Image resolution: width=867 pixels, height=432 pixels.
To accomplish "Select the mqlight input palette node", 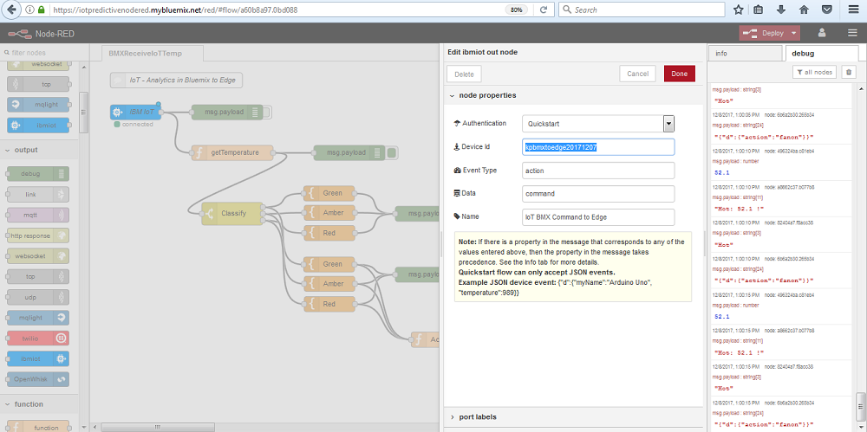I will click(x=38, y=105).
